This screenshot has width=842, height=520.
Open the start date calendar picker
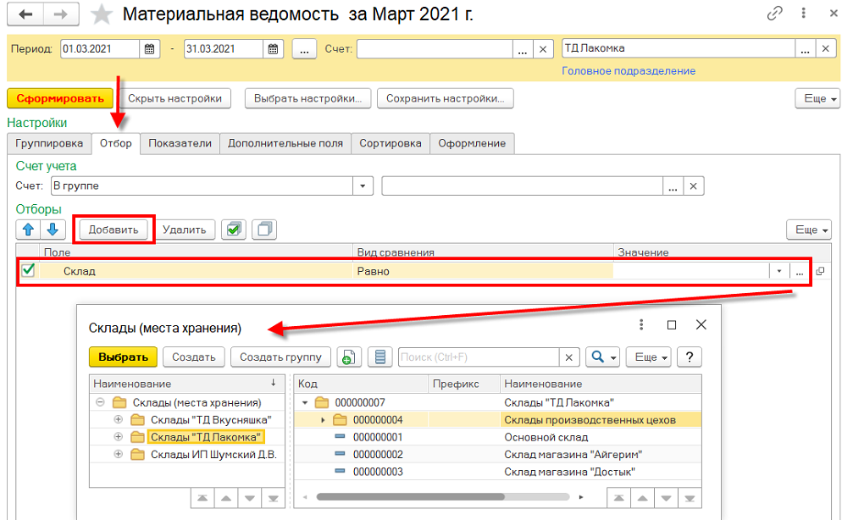tap(150, 49)
